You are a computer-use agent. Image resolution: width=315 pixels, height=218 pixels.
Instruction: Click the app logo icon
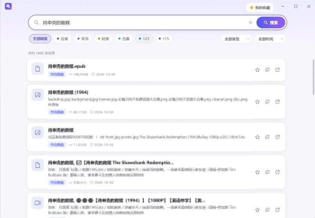(x=8, y=6)
